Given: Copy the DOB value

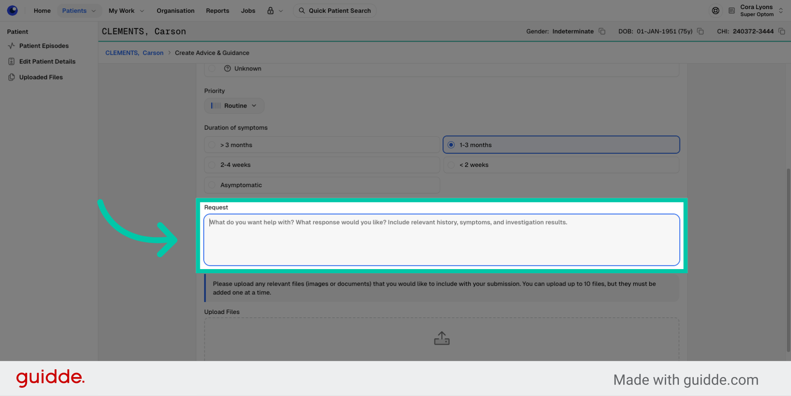Looking at the screenshot, I should pos(700,31).
